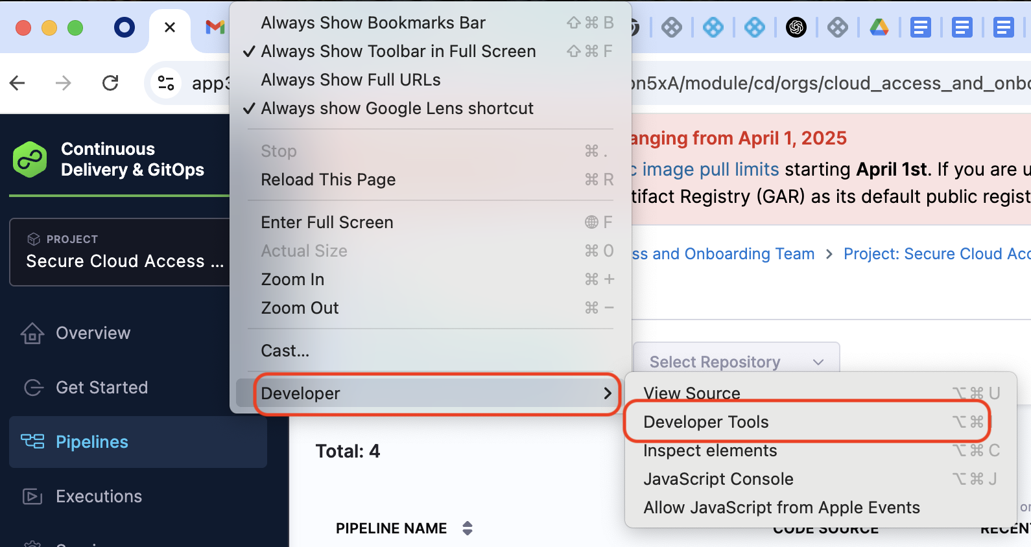Image resolution: width=1031 pixels, height=547 pixels.
Task: Choose Developer Tools from submenu
Action: click(x=706, y=422)
